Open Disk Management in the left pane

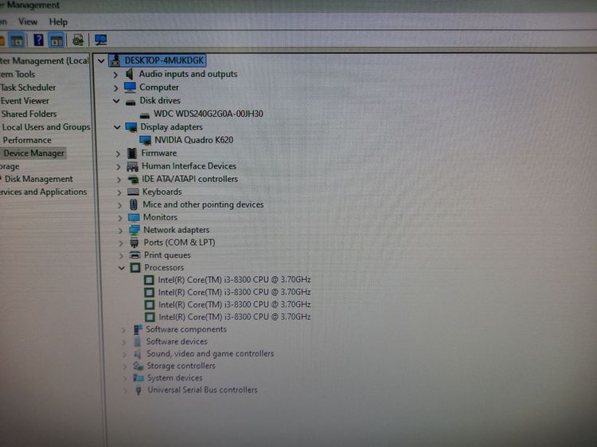coord(38,179)
